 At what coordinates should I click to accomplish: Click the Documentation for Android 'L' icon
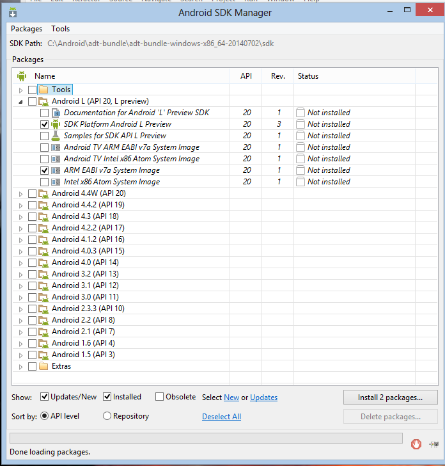tap(56, 113)
